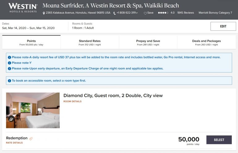This screenshot has width=238, height=153.
Task: Click the rating dots icon
Action: click(x=163, y=13)
